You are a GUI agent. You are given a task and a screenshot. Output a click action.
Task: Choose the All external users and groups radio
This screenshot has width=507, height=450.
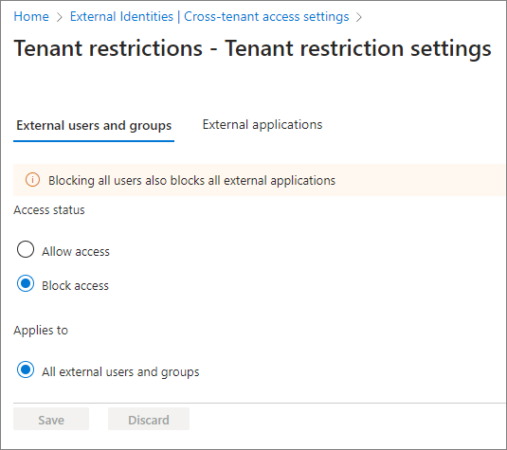26,369
